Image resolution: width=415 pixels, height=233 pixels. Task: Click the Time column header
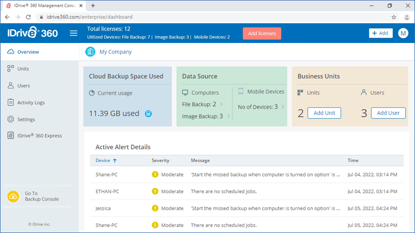click(x=353, y=161)
